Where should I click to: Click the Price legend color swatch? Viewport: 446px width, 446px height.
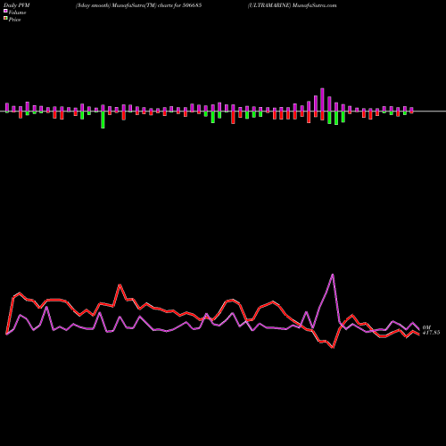point(5,19)
